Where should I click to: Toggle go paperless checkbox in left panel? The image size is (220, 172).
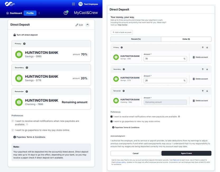[13, 130]
